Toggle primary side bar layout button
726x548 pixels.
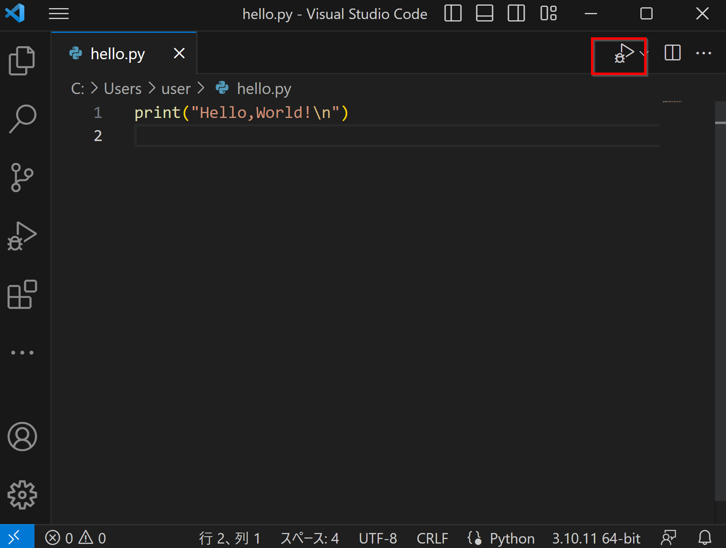tap(453, 13)
